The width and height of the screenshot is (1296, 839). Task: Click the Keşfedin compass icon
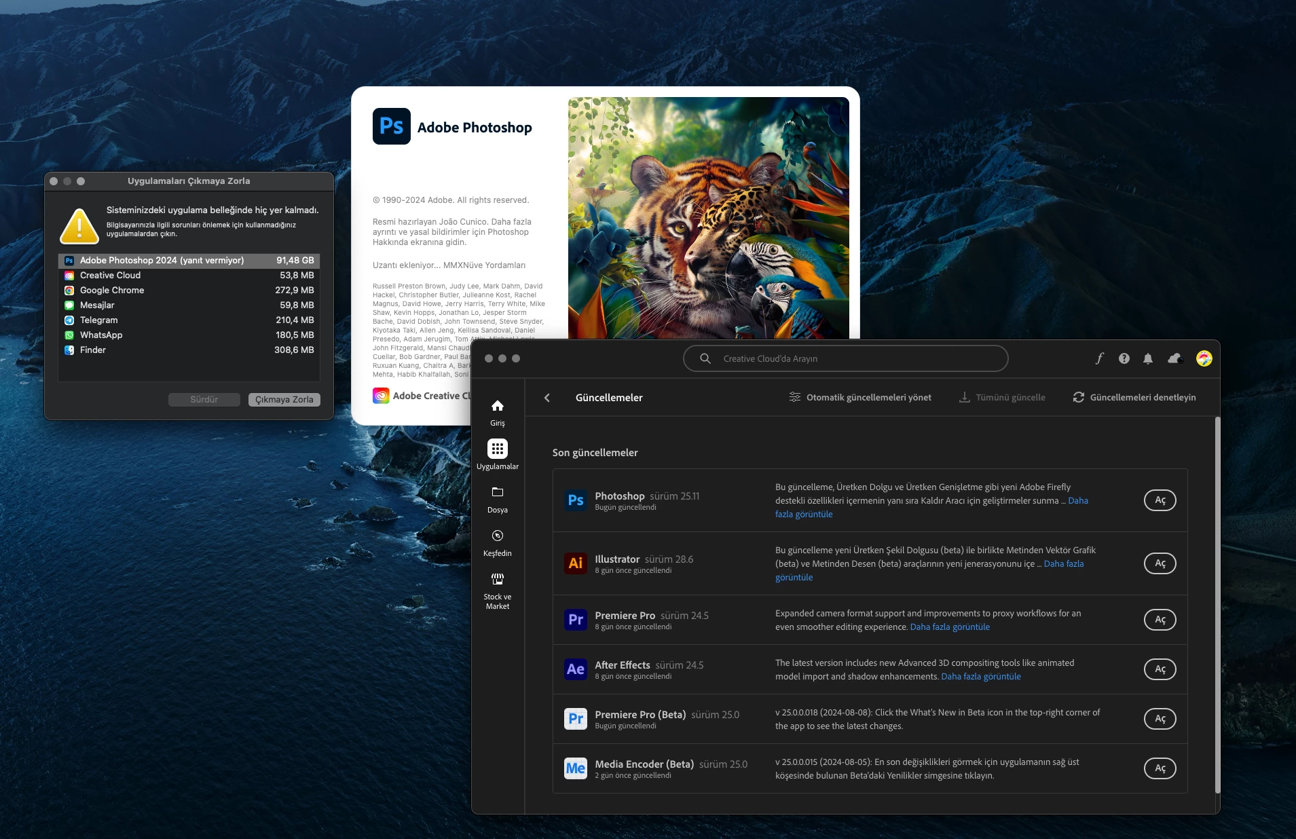point(498,536)
